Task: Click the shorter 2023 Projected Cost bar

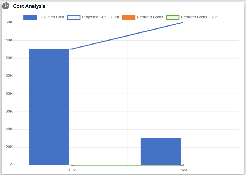Action: (x=160, y=152)
